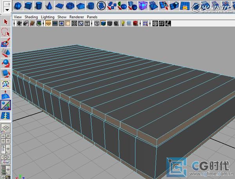The image size is (235, 179).
Task: Choose the Paint Selection tool
Action: tap(6, 42)
